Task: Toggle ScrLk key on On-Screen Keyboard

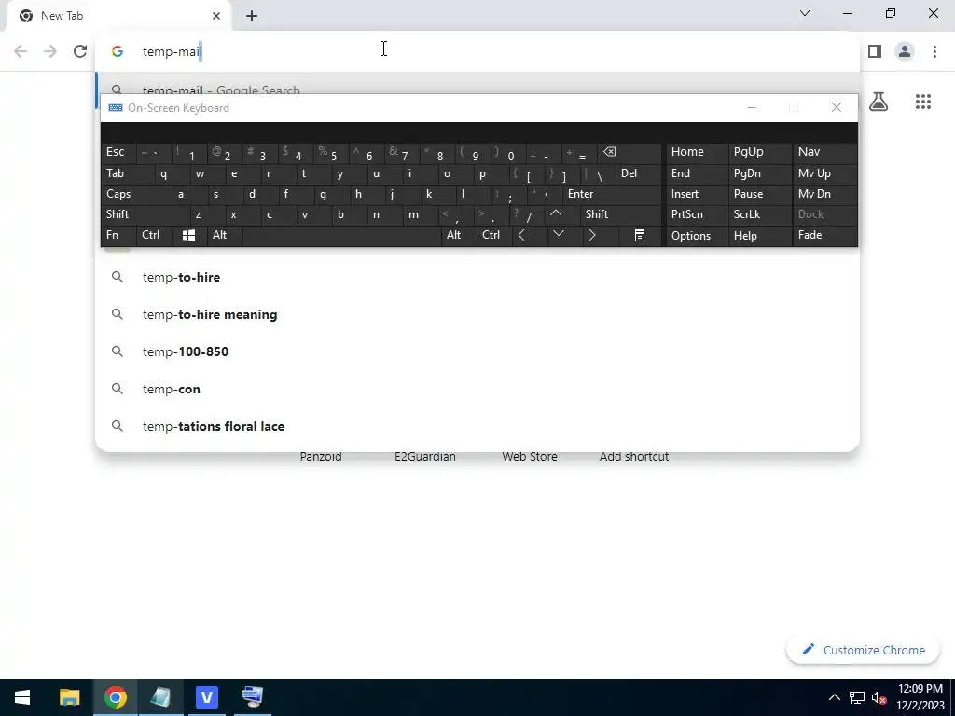Action: pyautogui.click(x=759, y=214)
